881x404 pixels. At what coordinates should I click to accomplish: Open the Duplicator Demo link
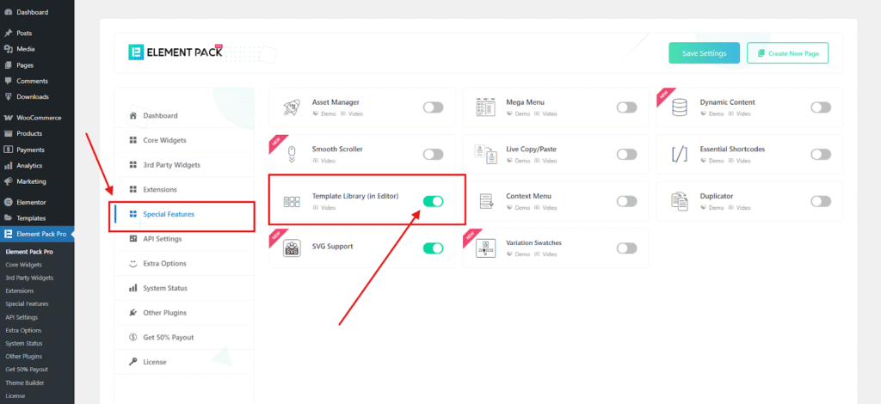point(712,208)
